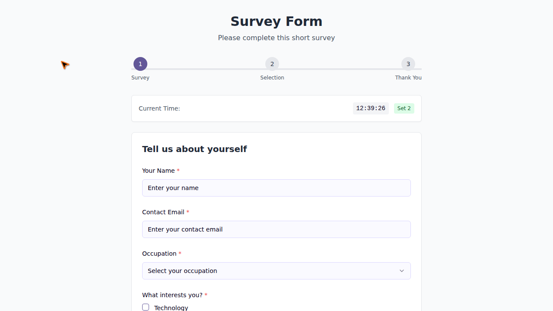Tick the Technology checkbox
This screenshot has height=311, width=553.
tap(146, 307)
